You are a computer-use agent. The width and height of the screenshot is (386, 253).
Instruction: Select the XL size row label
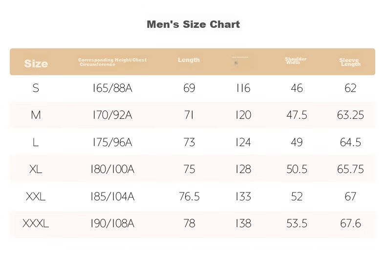pyautogui.click(x=36, y=169)
